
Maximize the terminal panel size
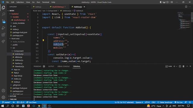(x=187, y=66)
